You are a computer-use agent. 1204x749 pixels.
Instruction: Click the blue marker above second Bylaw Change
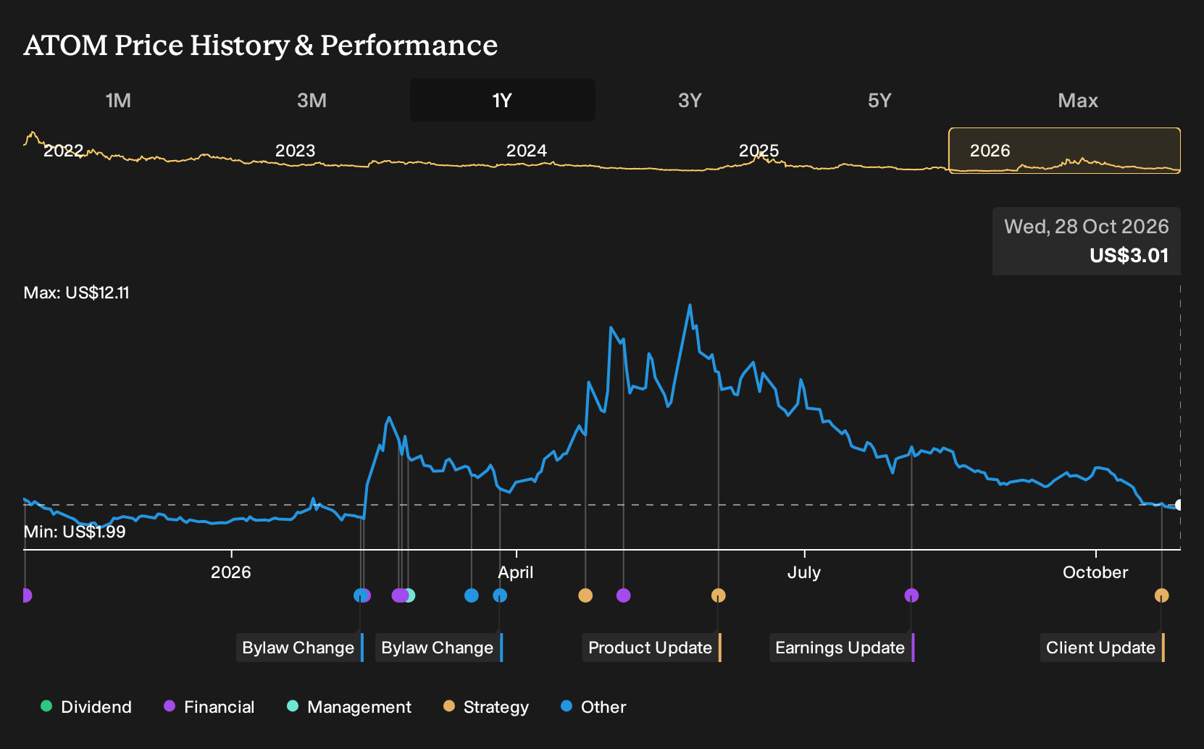[x=500, y=595]
